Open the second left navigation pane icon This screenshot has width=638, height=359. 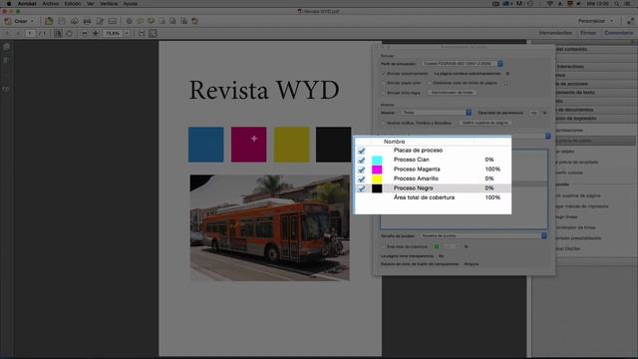coord(6,60)
